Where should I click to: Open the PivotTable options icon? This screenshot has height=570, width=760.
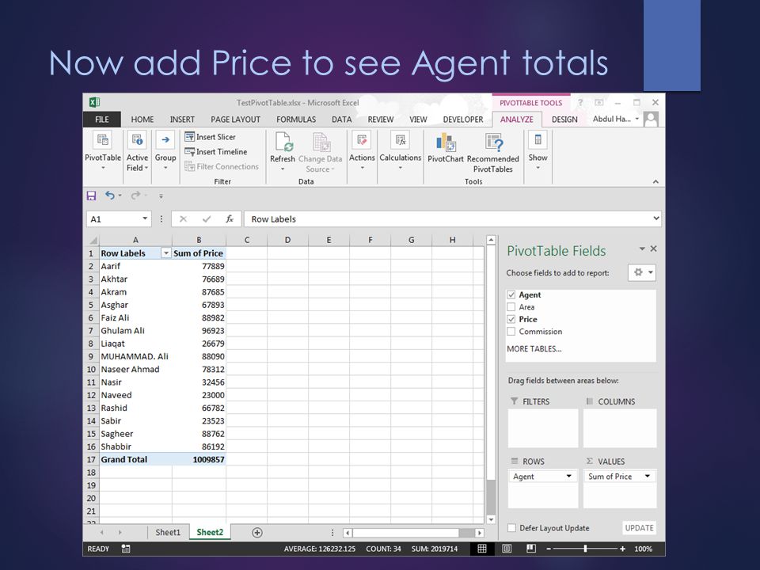pos(103,140)
